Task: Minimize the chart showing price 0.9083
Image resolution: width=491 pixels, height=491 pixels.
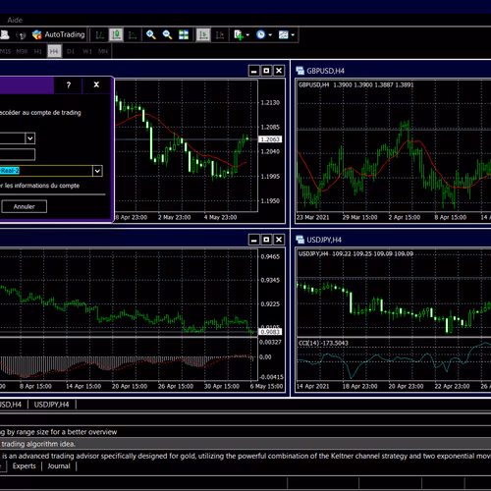Action: (x=254, y=240)
